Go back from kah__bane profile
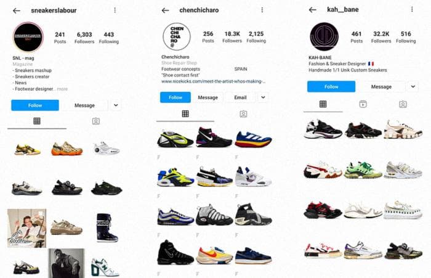The width and height of the screenshot is (431, 278). [x=313, y=10]
